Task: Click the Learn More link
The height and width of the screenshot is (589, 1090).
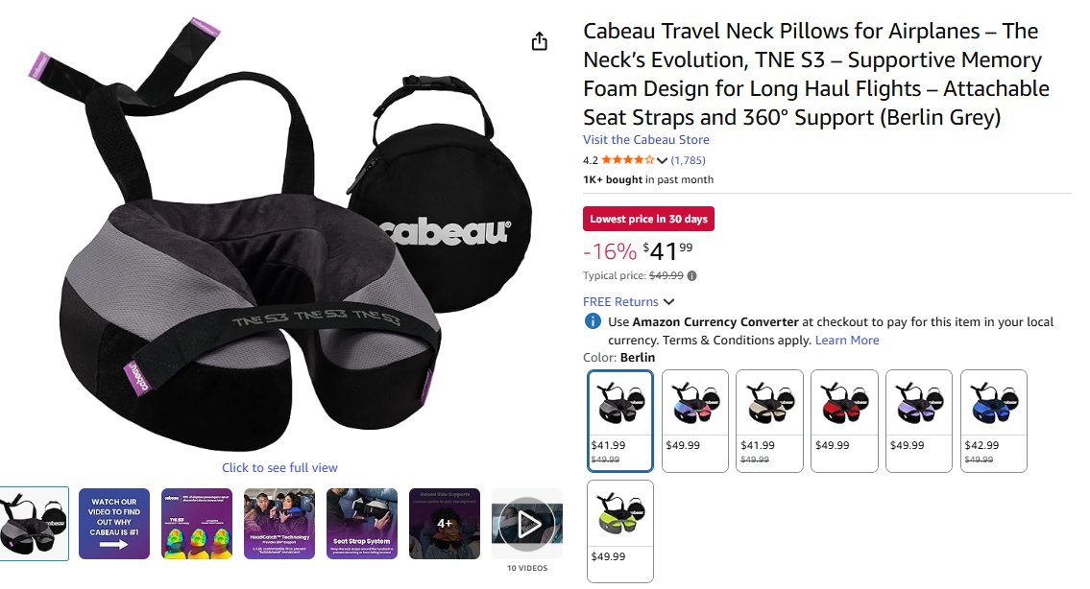Action: pyautogui.click(x=846, y=341)
